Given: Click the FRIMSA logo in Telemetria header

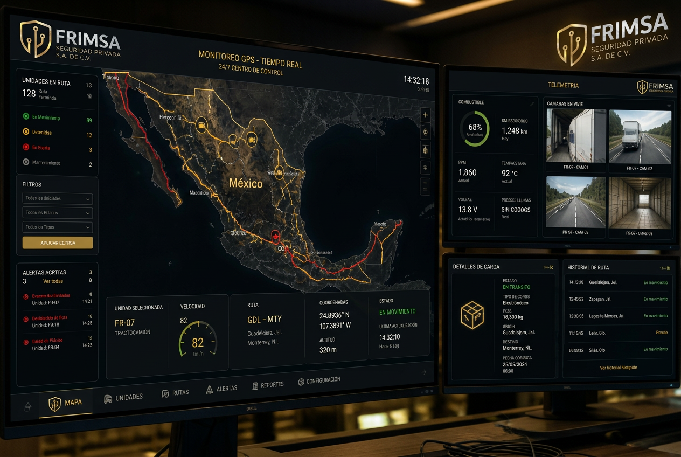Looking at the screenshot, I should pos(655,87).
